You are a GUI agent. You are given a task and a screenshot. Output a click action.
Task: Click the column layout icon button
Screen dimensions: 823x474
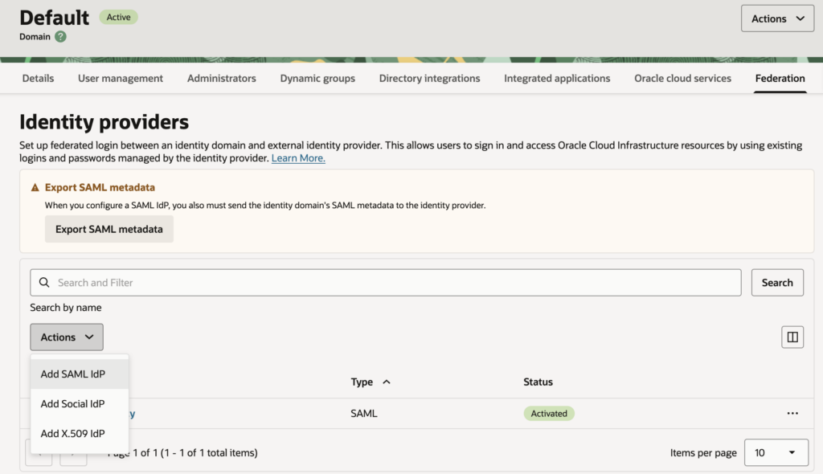coord(792,337)
